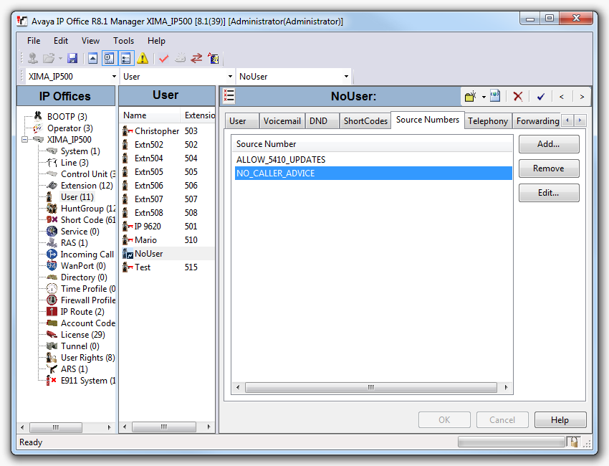Image resolution: width=609 pixels, height=466 pixels.
Task: Select Line (3) tree item
Action: point(75,163)
